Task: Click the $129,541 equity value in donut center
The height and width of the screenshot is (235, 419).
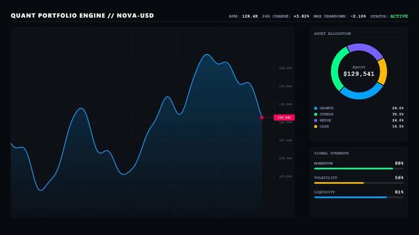Action: [359, 74]
